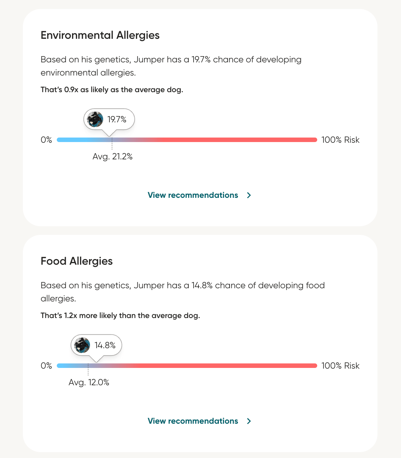The height and width of the screenshot is (458, 401).
Task: Click the 0.9x likelihood comparison text
Action: pyautogui.click(x=112, y=89)
